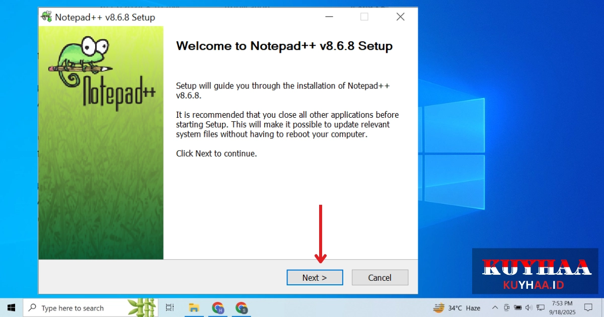Open the second Chrome icon on taskbar
Image resolution: width=604 pixels, height=317 pixels.
tap(242, 307)
